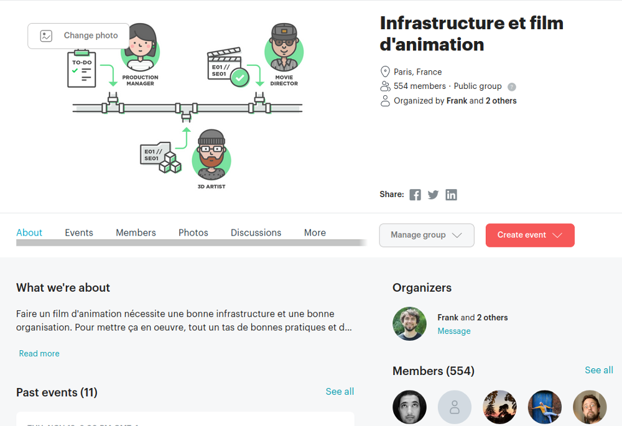Image resolution: width=622 pixels, height=426 pixels.
Task: Click the Public group help icon
Action: (511, 87)
